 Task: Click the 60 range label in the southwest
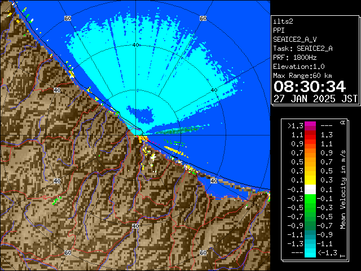point(68,253)
